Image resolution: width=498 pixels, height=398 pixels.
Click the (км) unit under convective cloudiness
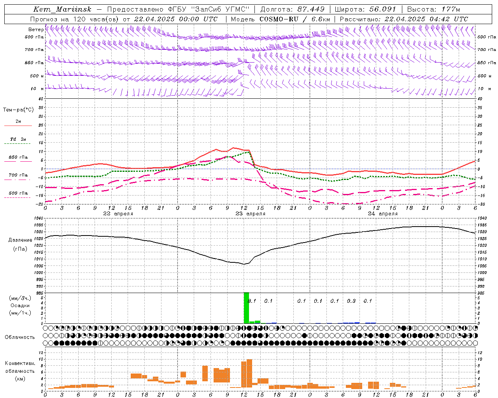(20, 379)
